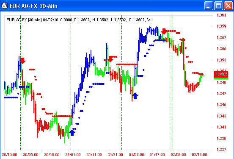Click the 1.345 price axis label
Screen dimensions: 234x159
[221, 105]
